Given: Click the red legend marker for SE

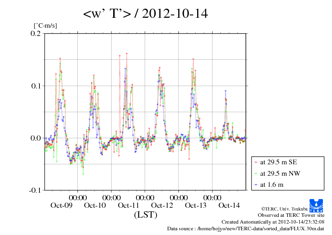Looking at the screenshot, I should coord(256,162).
